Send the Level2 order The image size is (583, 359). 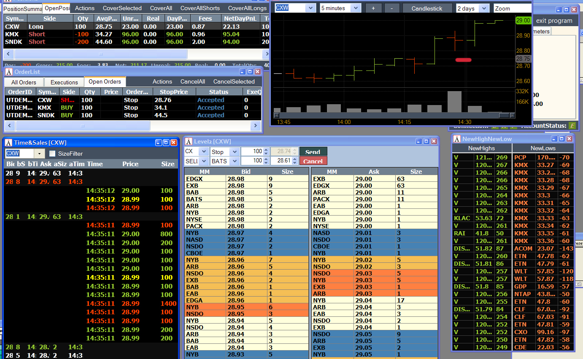click(x=313, y=152)
